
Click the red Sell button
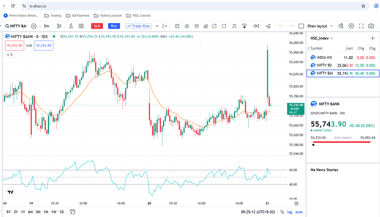97,26
